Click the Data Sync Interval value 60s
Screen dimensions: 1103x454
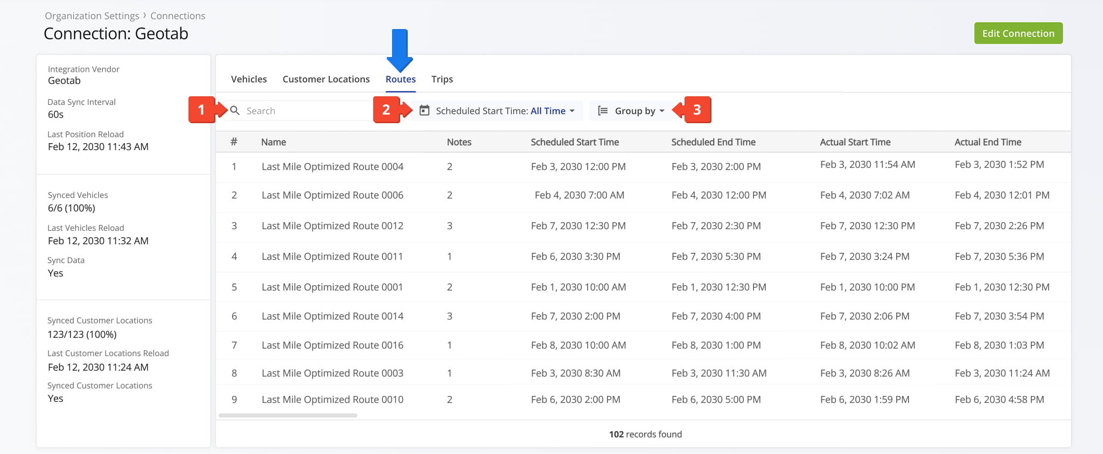55,115
